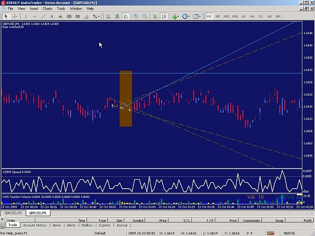This screenshot has height=236, width=315.
Task: Switch to the M5 timeframe
Action: [x=218, y=17]
